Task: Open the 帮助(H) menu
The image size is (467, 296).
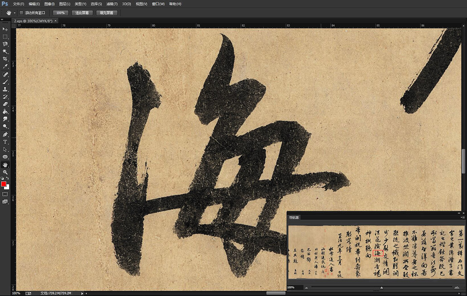Action: [175, 4]
